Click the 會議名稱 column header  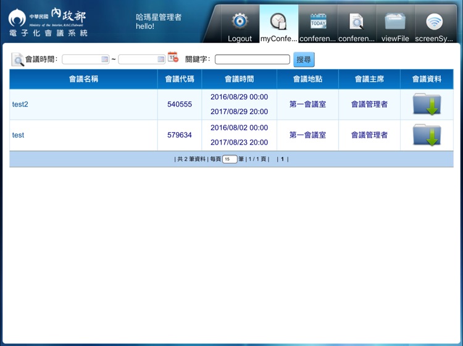[x=83, y=79]
